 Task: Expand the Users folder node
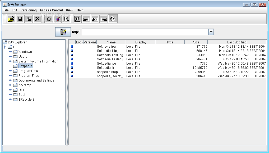click(10, 56)
